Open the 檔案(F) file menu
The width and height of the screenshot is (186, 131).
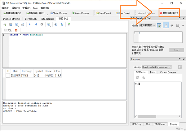(x=6, y=8)
